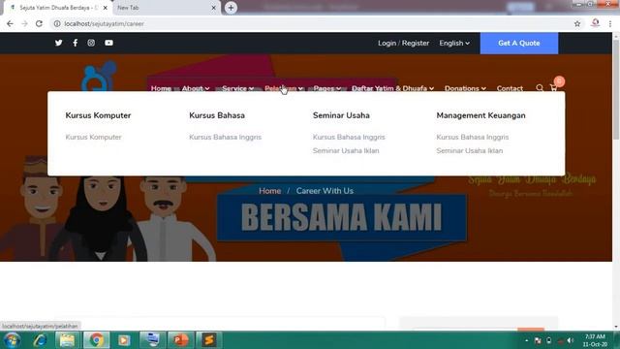Open media player taskbar icon
Image resolution: width=620 pixels, height=349 pixels.
click(124, 340)
